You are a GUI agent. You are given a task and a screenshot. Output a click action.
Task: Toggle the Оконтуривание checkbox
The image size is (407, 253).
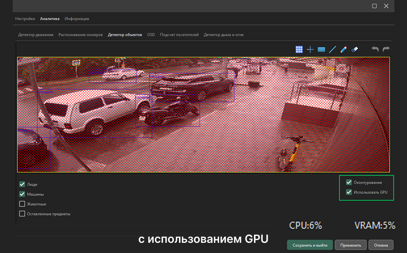click(x=349, y=182)
